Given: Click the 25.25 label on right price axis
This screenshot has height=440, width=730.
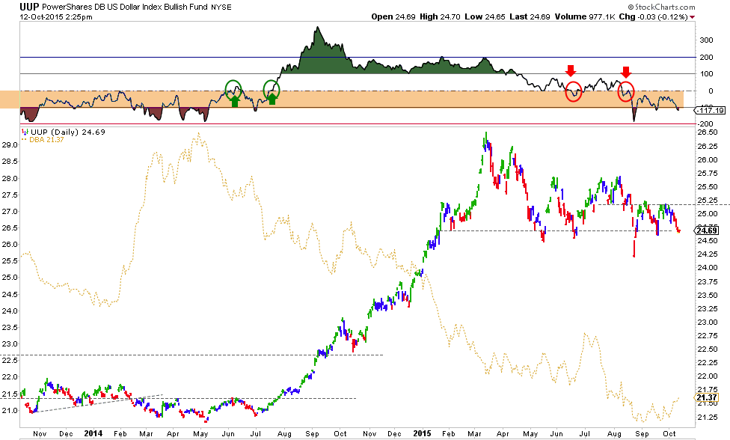Looking at the screenshot, I should pyautogui.click(x=708, y=201).
